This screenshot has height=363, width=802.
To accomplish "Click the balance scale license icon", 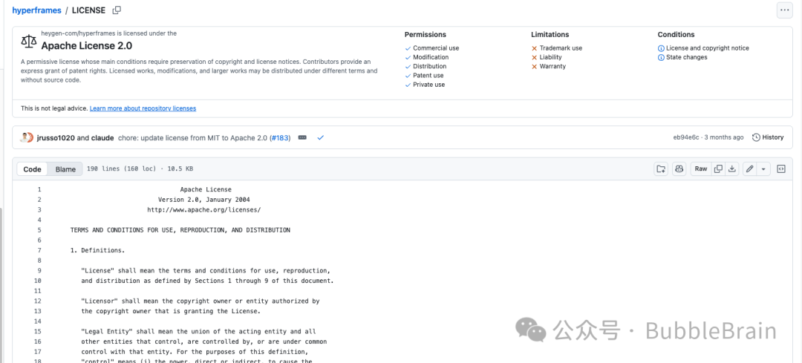I will [x=29, y=40].
